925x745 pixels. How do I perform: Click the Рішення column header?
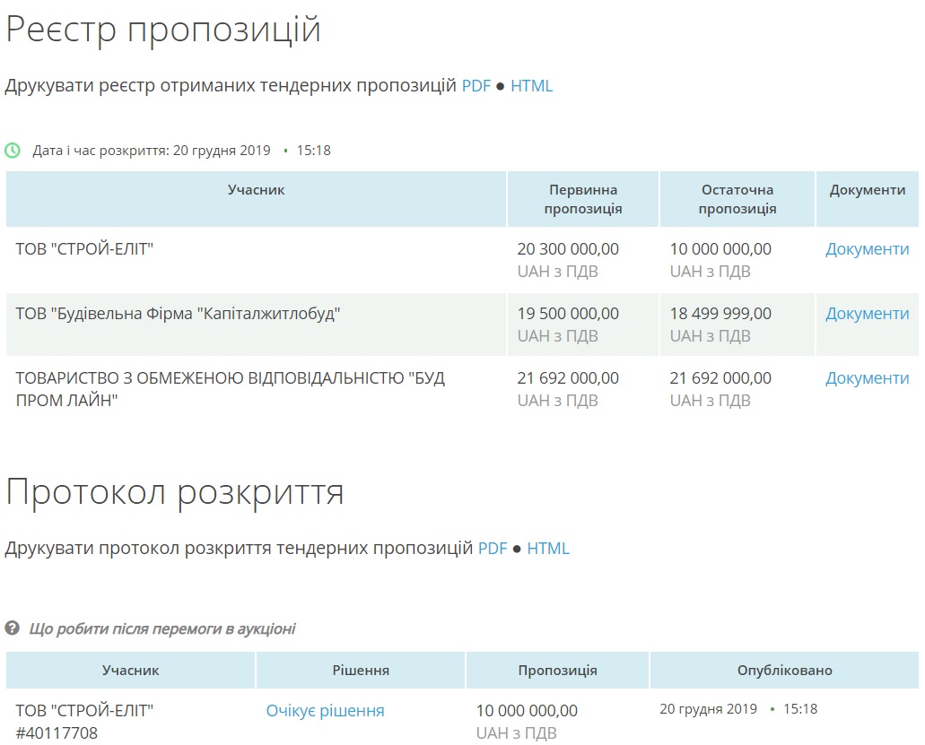(x=361, y=671)
